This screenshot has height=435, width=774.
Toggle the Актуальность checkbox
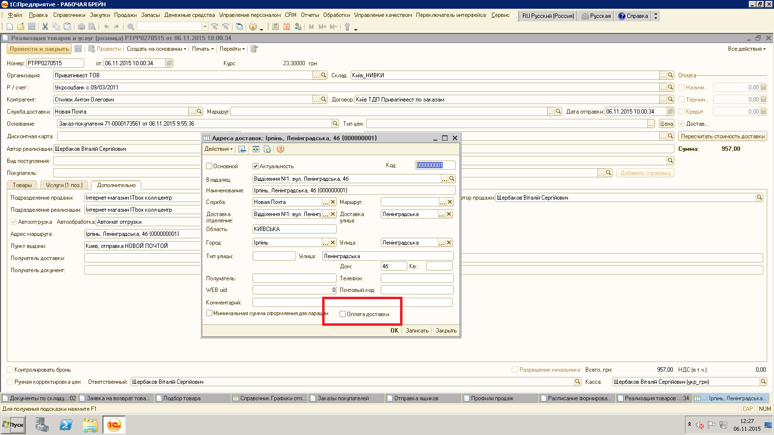[256, 166]
